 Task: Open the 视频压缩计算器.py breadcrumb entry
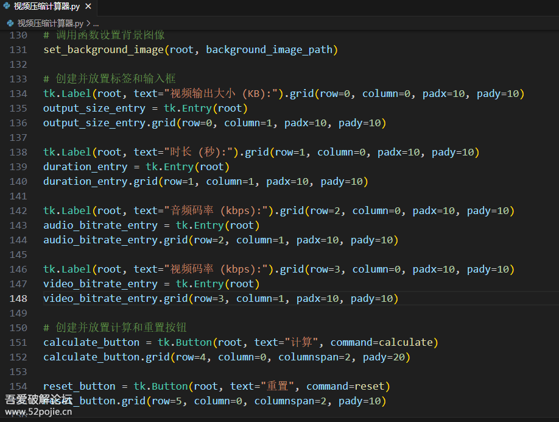pos(51,24)
